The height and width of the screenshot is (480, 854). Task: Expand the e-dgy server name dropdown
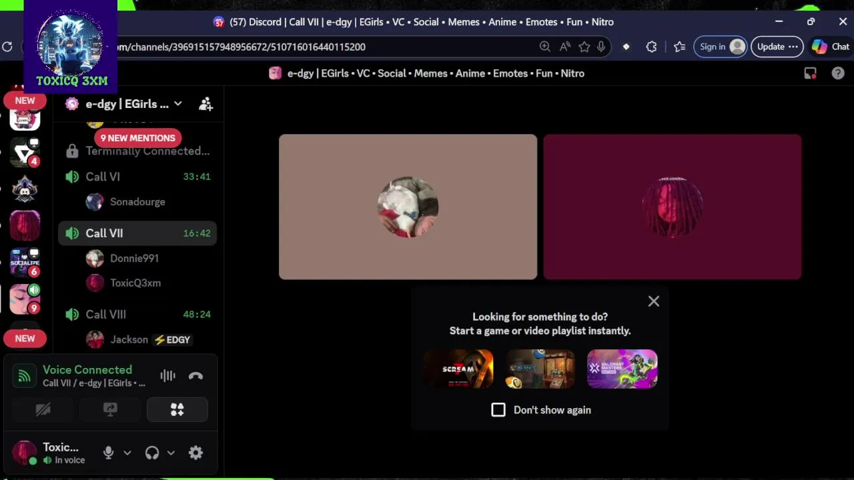pos(178,104)
